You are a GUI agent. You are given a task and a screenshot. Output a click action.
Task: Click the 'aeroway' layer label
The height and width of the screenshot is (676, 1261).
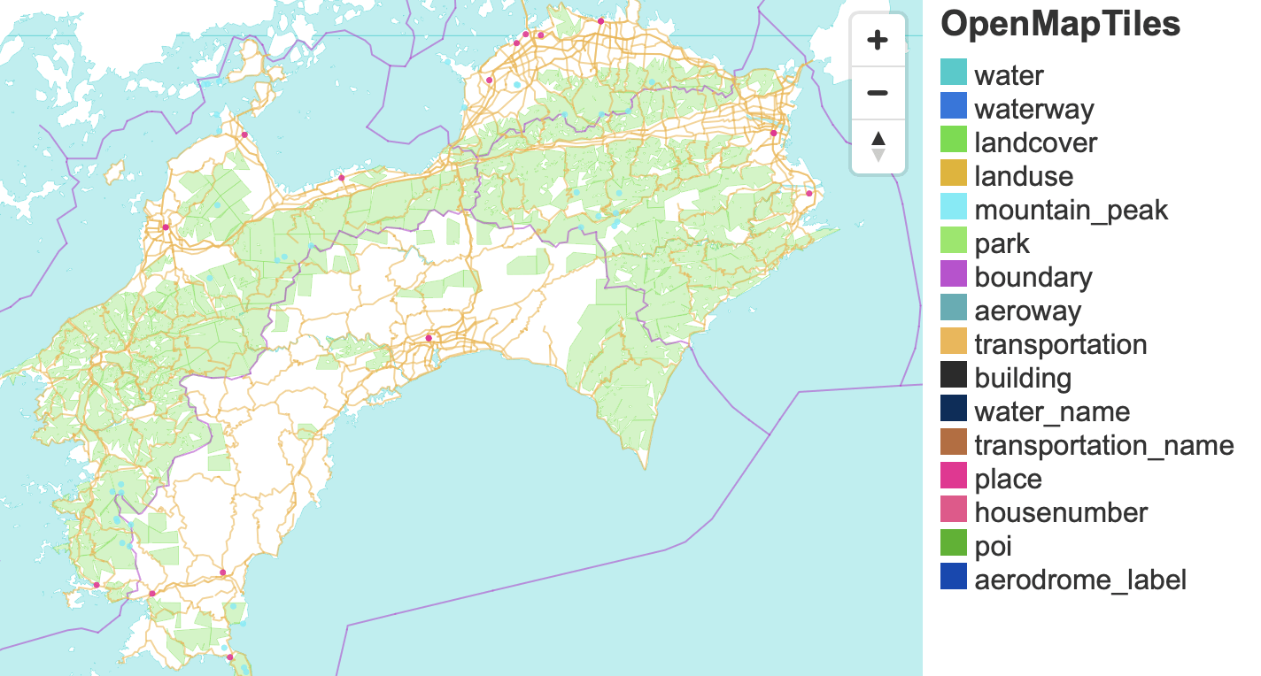pos(1027,311)
